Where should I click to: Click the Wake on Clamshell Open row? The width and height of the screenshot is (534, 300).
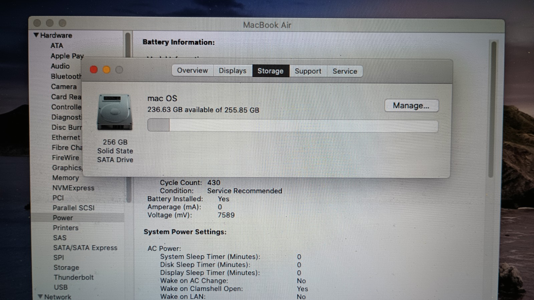coord(234,289)
